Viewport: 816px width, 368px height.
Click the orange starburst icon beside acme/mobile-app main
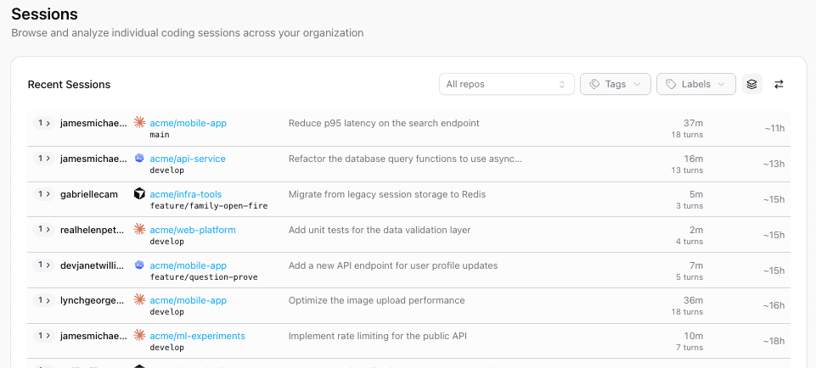139,123
